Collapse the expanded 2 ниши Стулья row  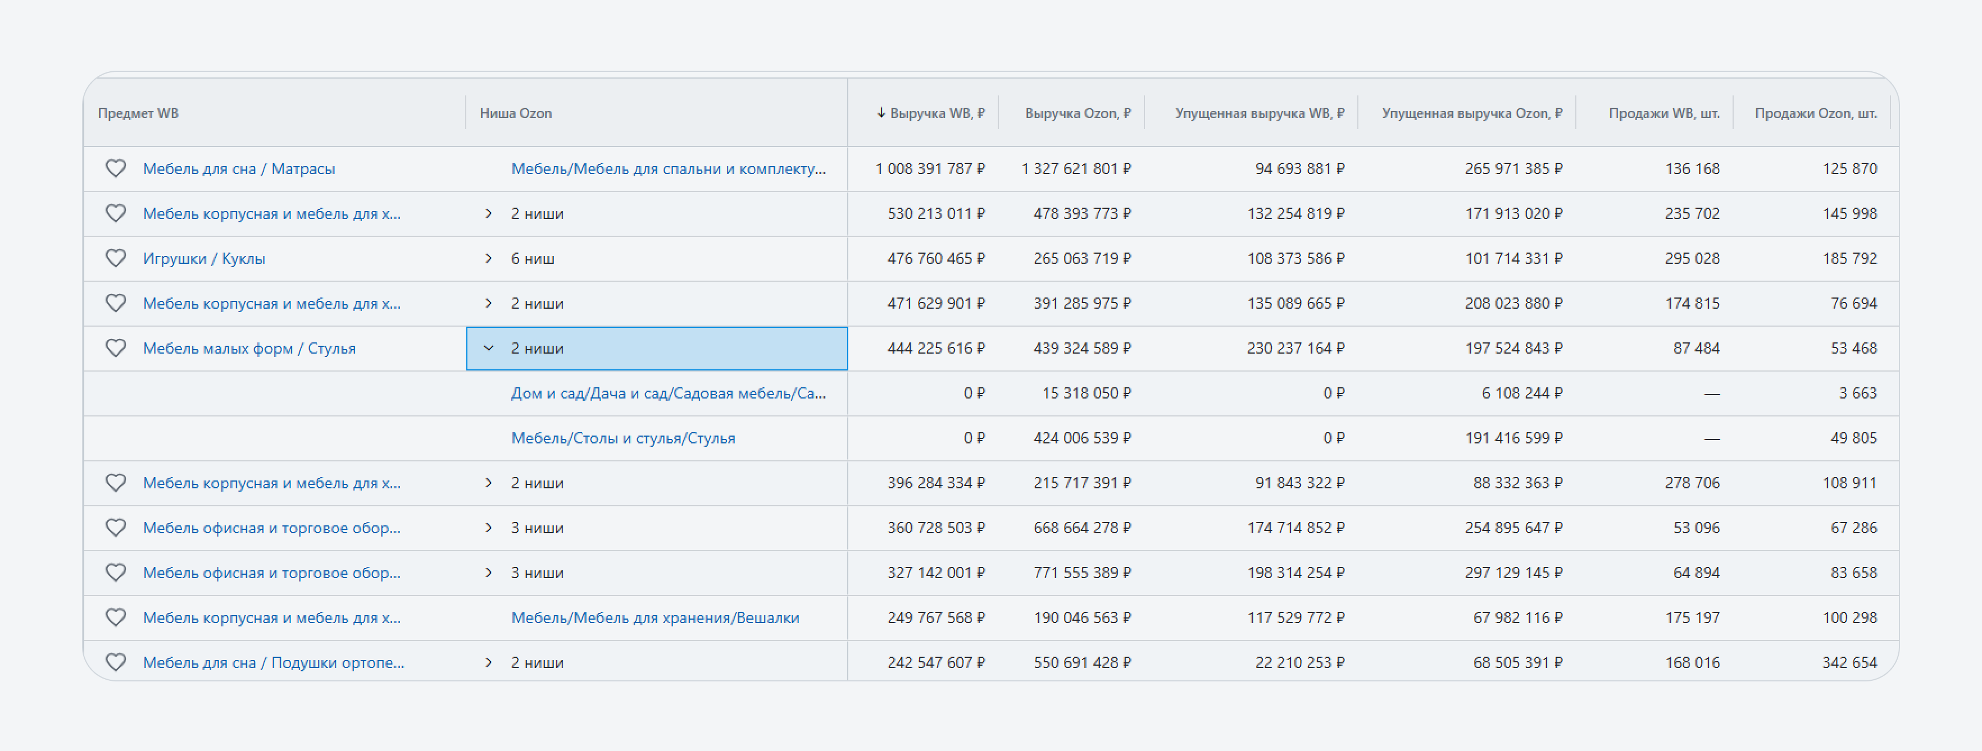pos(489,348)
